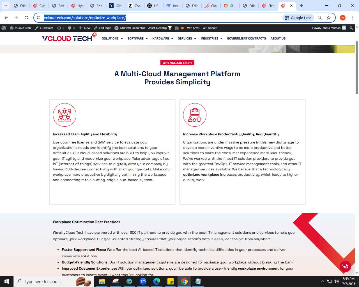
Task: Open vCloud Tech dashboard link in admin bar
Action: click(x=20, y=28)
